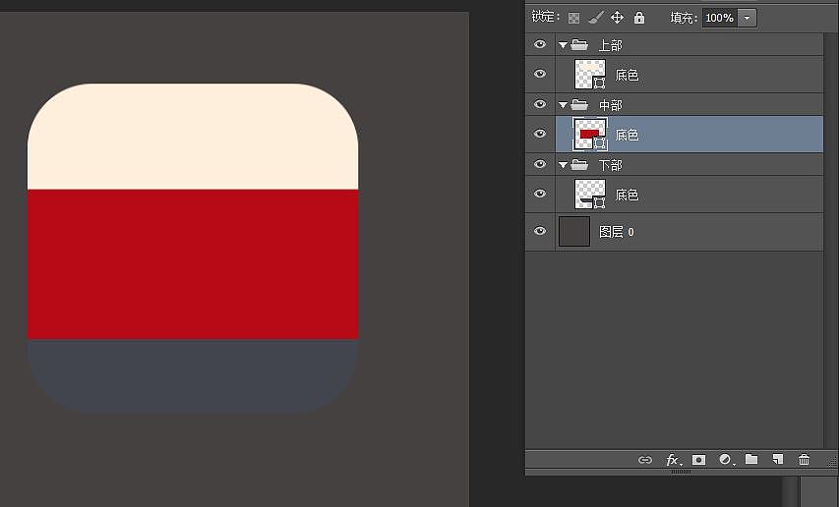Image resolution: width=839 pixels, height=507 pixels.
Task: Collapse the 下部 group
Action: pos(563,165)
